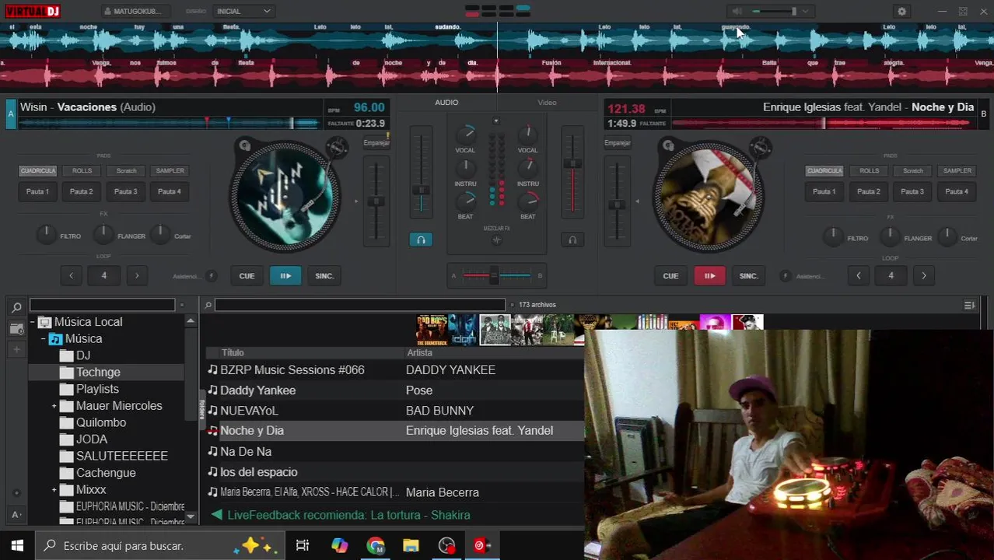Toggle deck A headphone cue button

click(421, 240)
